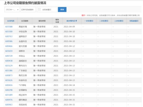Open company code 603588 link
Screen dimensions: 143x107
click(x=9, y=27)
